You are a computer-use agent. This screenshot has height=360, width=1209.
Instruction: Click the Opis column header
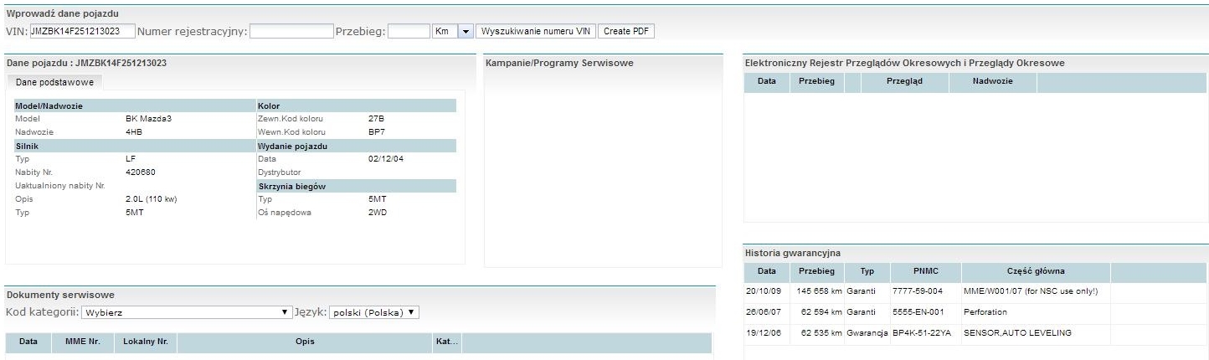305,342
